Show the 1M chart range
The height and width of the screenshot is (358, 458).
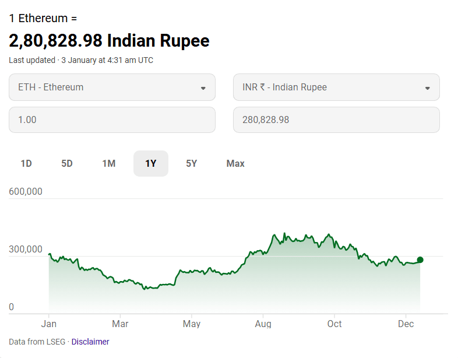click(x=109, y=163)
